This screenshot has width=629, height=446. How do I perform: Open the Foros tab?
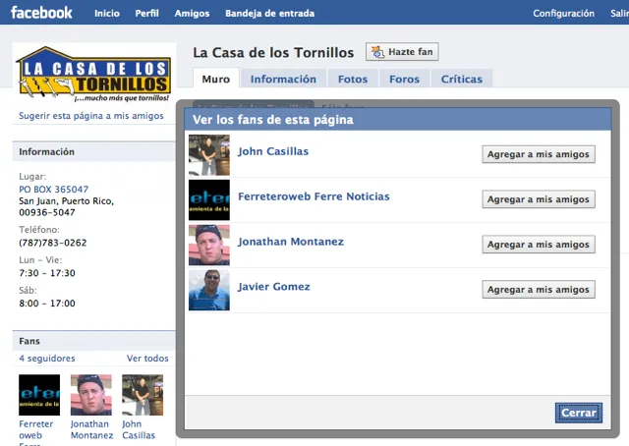[x=404, y=79]
